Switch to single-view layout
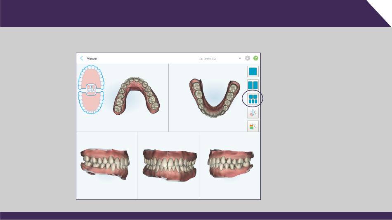This screenshot has width=392, height=220. tap(253, 72)
